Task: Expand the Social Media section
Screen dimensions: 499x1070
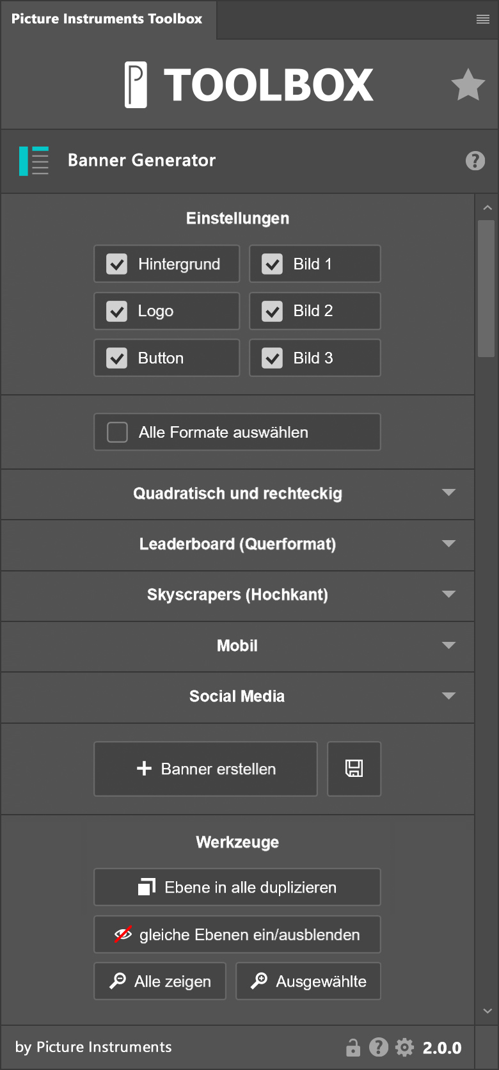Action: 237,696
